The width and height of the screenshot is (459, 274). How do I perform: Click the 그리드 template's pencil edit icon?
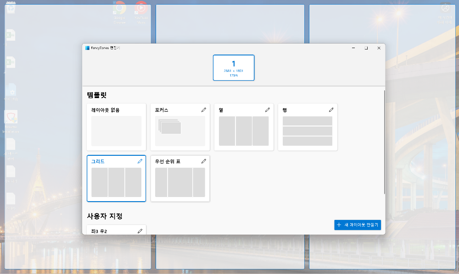pos(140,161)
